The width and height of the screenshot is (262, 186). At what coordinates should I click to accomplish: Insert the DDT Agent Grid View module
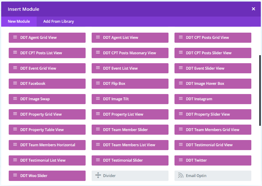[x=47, y=38]
